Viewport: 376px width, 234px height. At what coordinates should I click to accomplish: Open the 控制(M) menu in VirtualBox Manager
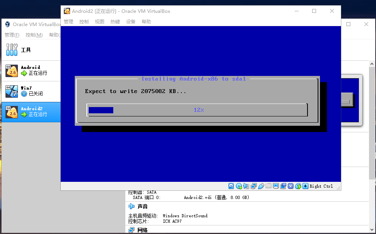coord(34,35)
